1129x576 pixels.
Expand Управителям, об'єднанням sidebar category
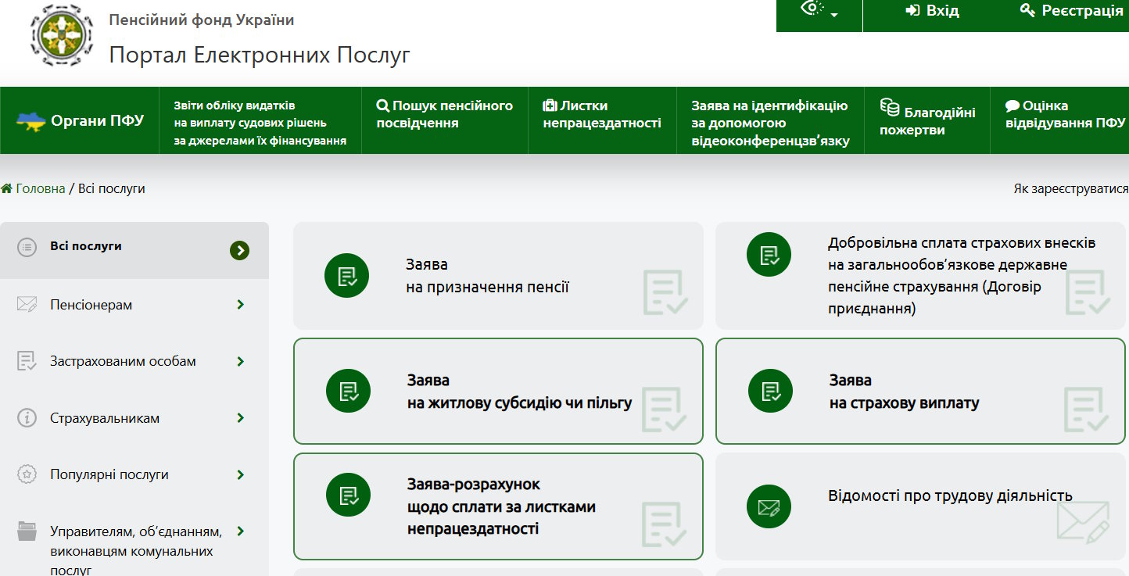(x=240, y=531)
